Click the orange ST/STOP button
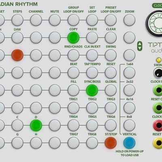 [x=111, y=143]
